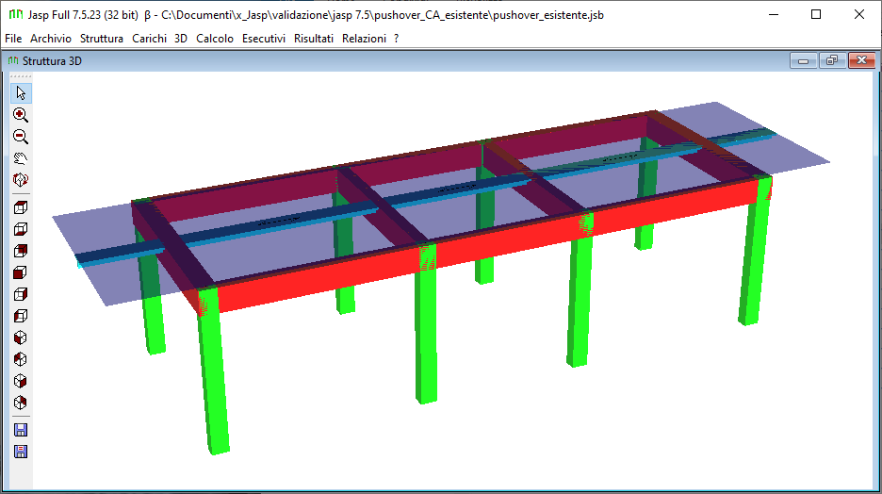This screenshot has height=494, width=882.
Task: Restore down the Struttura 3D child window
Action: (832, 60)
